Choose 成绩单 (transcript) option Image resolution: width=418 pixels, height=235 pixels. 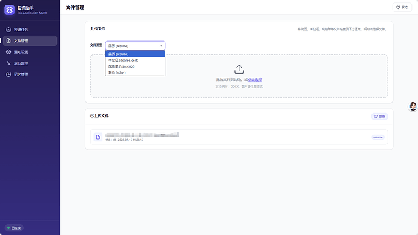coord(135,66)
